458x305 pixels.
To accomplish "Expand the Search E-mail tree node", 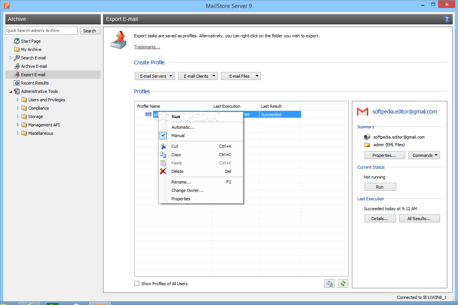I will click(x=11, y=58).
